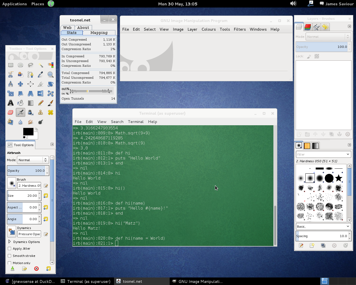The image size is (356, 285).
Task: Open the Applications menu in top panel
Action: [14, 4]
